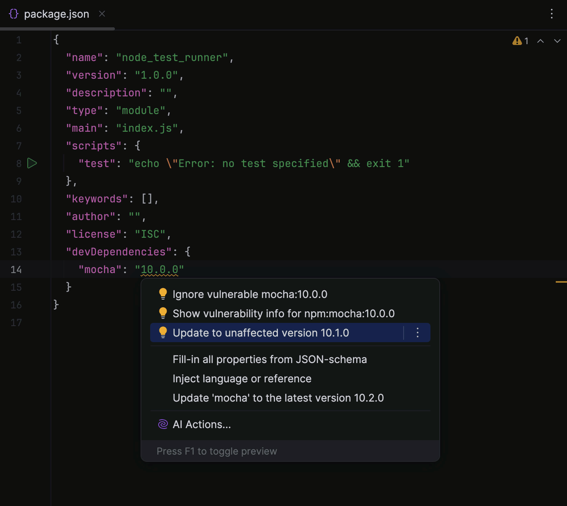Click the JSON braces icon on the package.json tab

(x=13, y=13)
